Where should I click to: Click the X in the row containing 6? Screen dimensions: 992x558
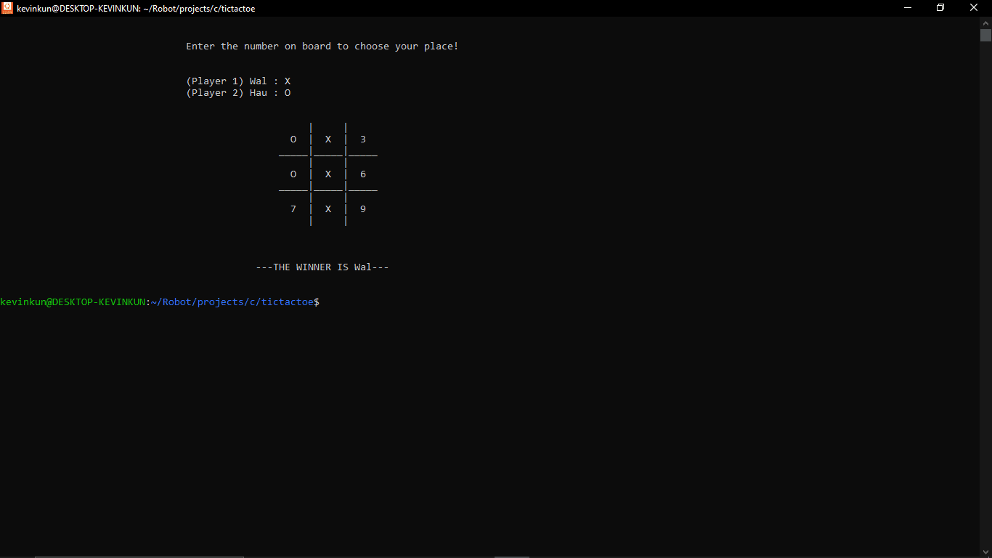pyautogui.click(x=328, y=174)
